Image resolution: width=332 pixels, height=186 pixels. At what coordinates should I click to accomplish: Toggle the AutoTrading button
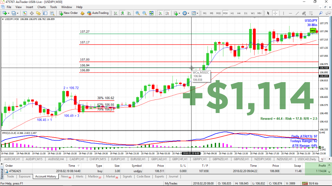98,13
